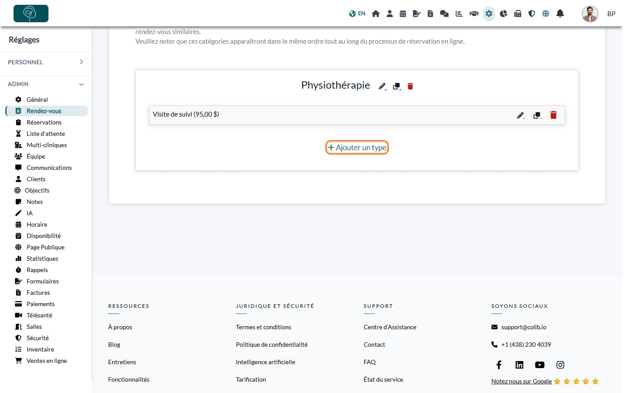Viewport: 629px width, 393px height.
Task: Open the Termes et conditions link
Action: [263, 327]
